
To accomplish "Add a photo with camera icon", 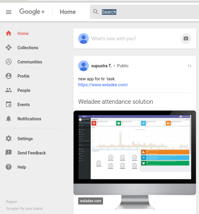I will (x=186, y=39).
